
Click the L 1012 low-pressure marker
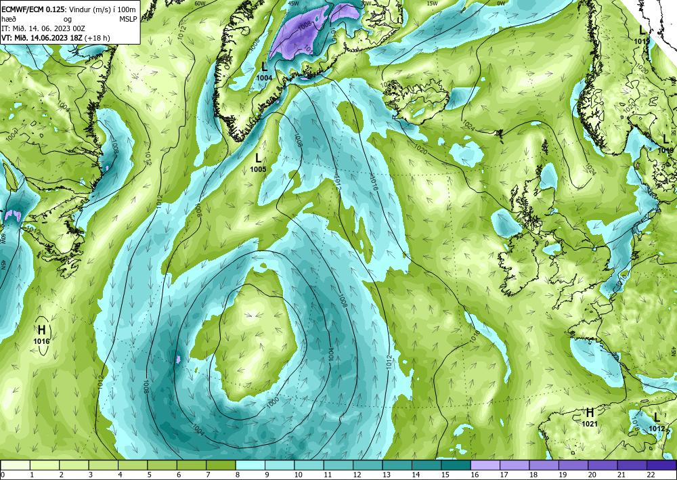[x=657, y=422]
